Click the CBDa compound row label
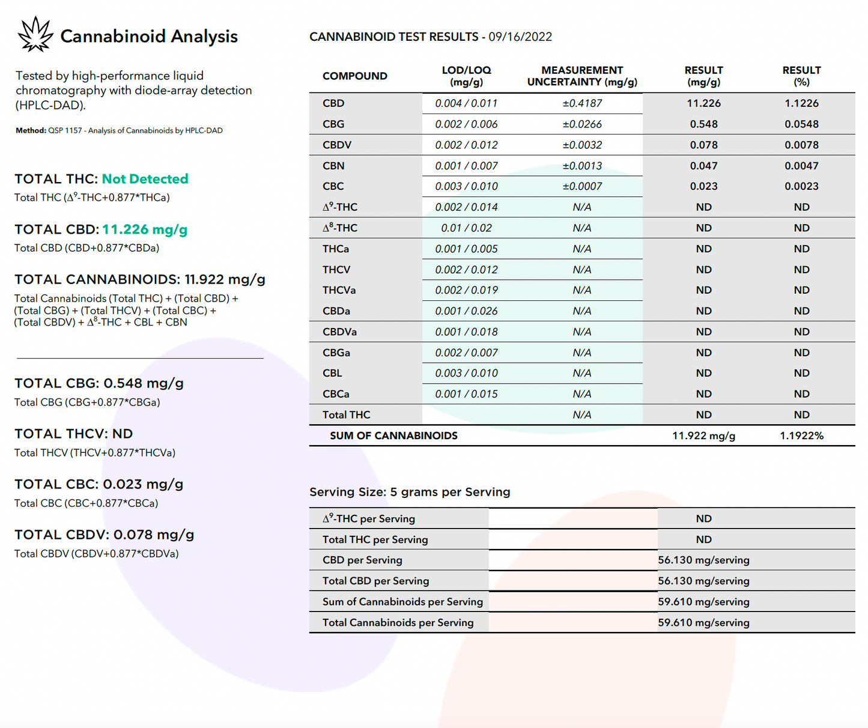This screenshot has height=728, width=868. point(336,311)
